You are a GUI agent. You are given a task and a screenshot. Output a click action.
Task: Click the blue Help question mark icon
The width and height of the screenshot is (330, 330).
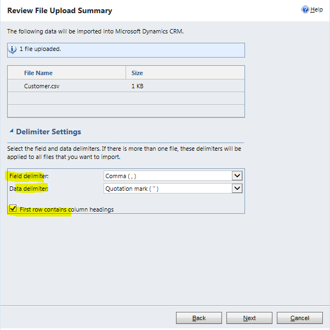click(305, 10)
